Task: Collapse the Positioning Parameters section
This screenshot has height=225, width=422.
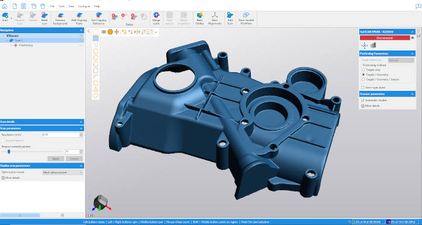Action: click(x=412, y=54)
